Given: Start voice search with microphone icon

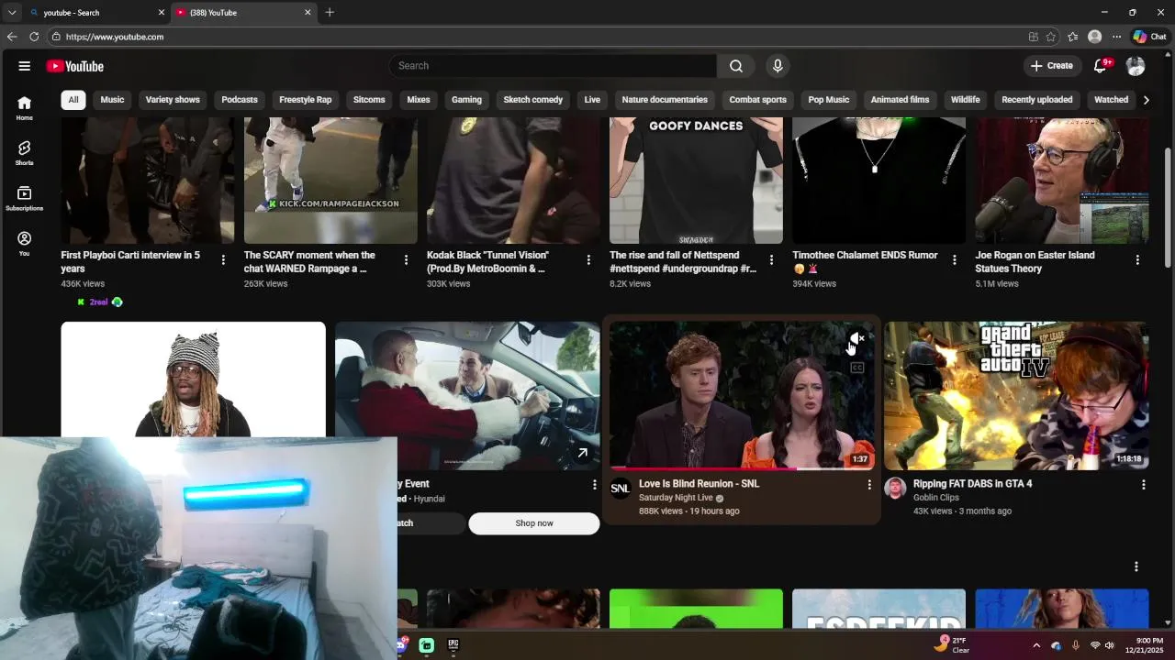Looking at the screenshot, I should point(778,66).
